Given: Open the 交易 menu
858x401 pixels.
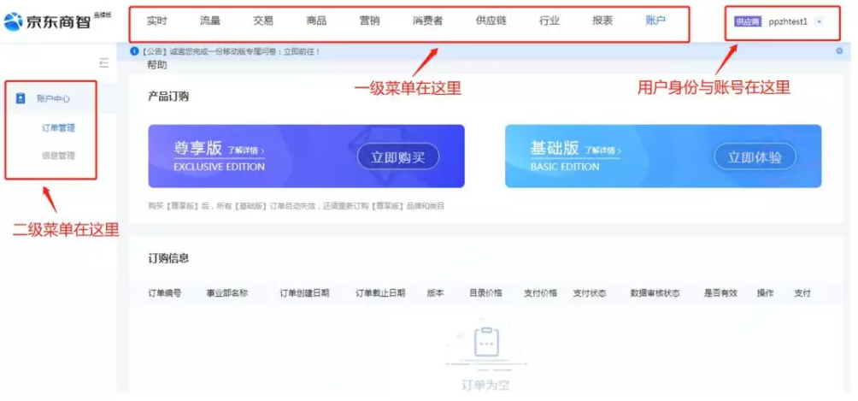Looking at the screenshot, I should coord(263,21).
